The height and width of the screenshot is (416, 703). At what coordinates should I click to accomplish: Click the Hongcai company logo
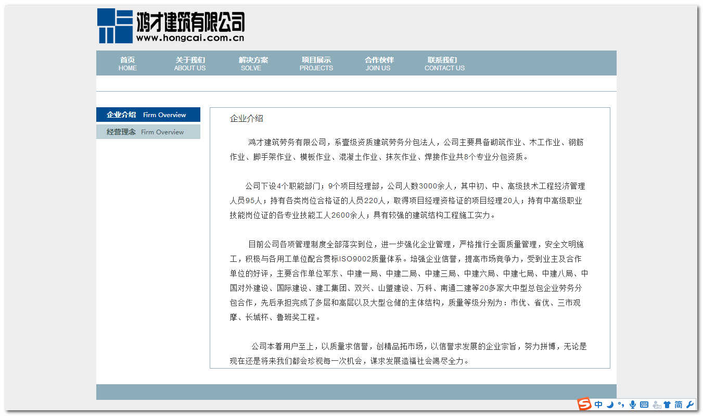coord(171,26)
